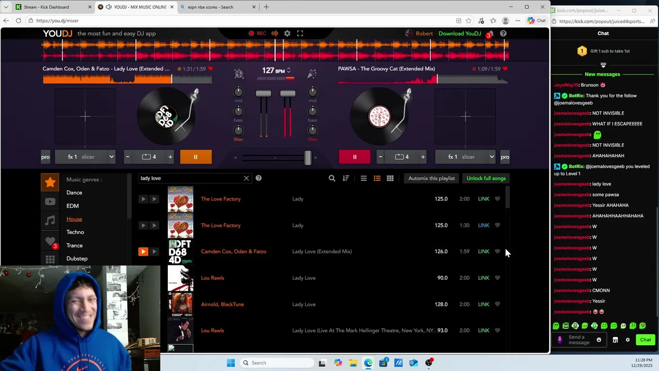The height and width of the screenshot is (371, 659).
Task: Trigger the party popper effect icon
Action: click(x=312, y=74)
